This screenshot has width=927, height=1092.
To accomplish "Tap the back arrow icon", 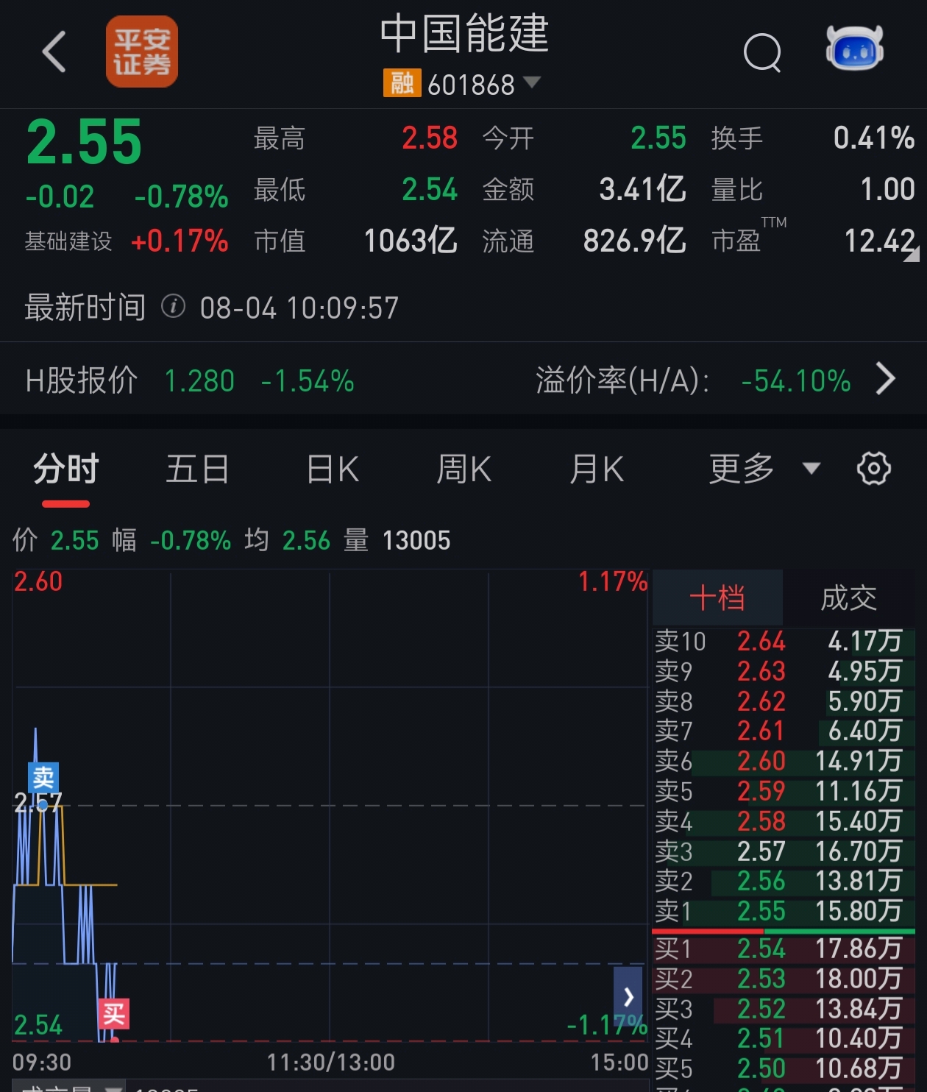I will tap(54, 52).
